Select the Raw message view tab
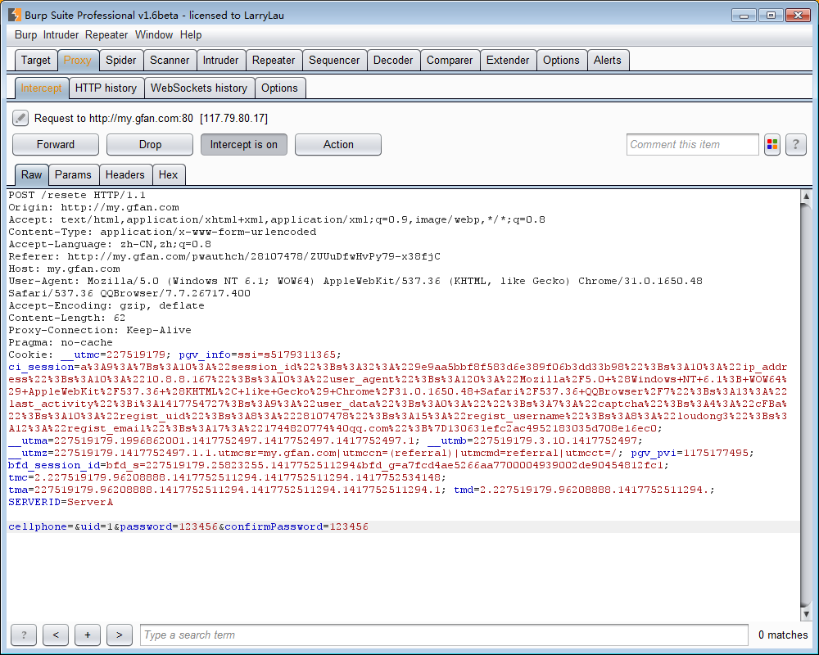Screen dimensions: 819x655 (31, 174)
